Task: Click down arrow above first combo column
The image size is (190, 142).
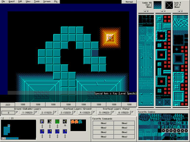Action: tap(148, 11)
